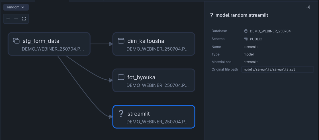Zoom in on the lineage graph
Image resolution: width=319 pixels, height=140 pixels.
click(8, 19)
